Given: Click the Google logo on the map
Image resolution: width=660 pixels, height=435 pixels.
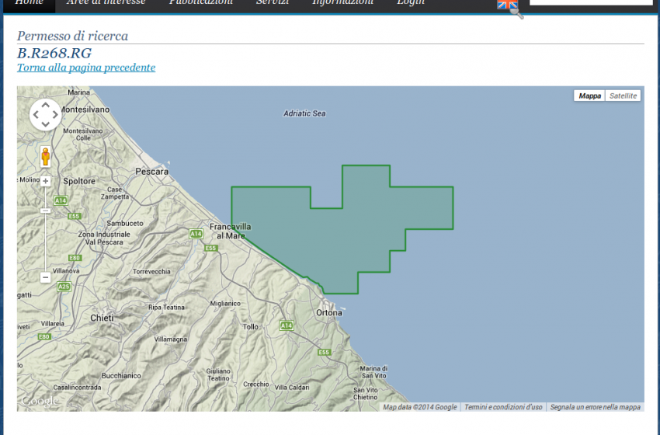Looking at the screenshot, I should tap(39, 401).
